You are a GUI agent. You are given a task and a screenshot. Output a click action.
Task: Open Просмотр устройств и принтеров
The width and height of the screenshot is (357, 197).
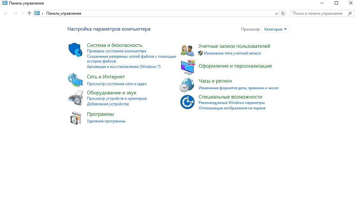(x=117, y=98)
